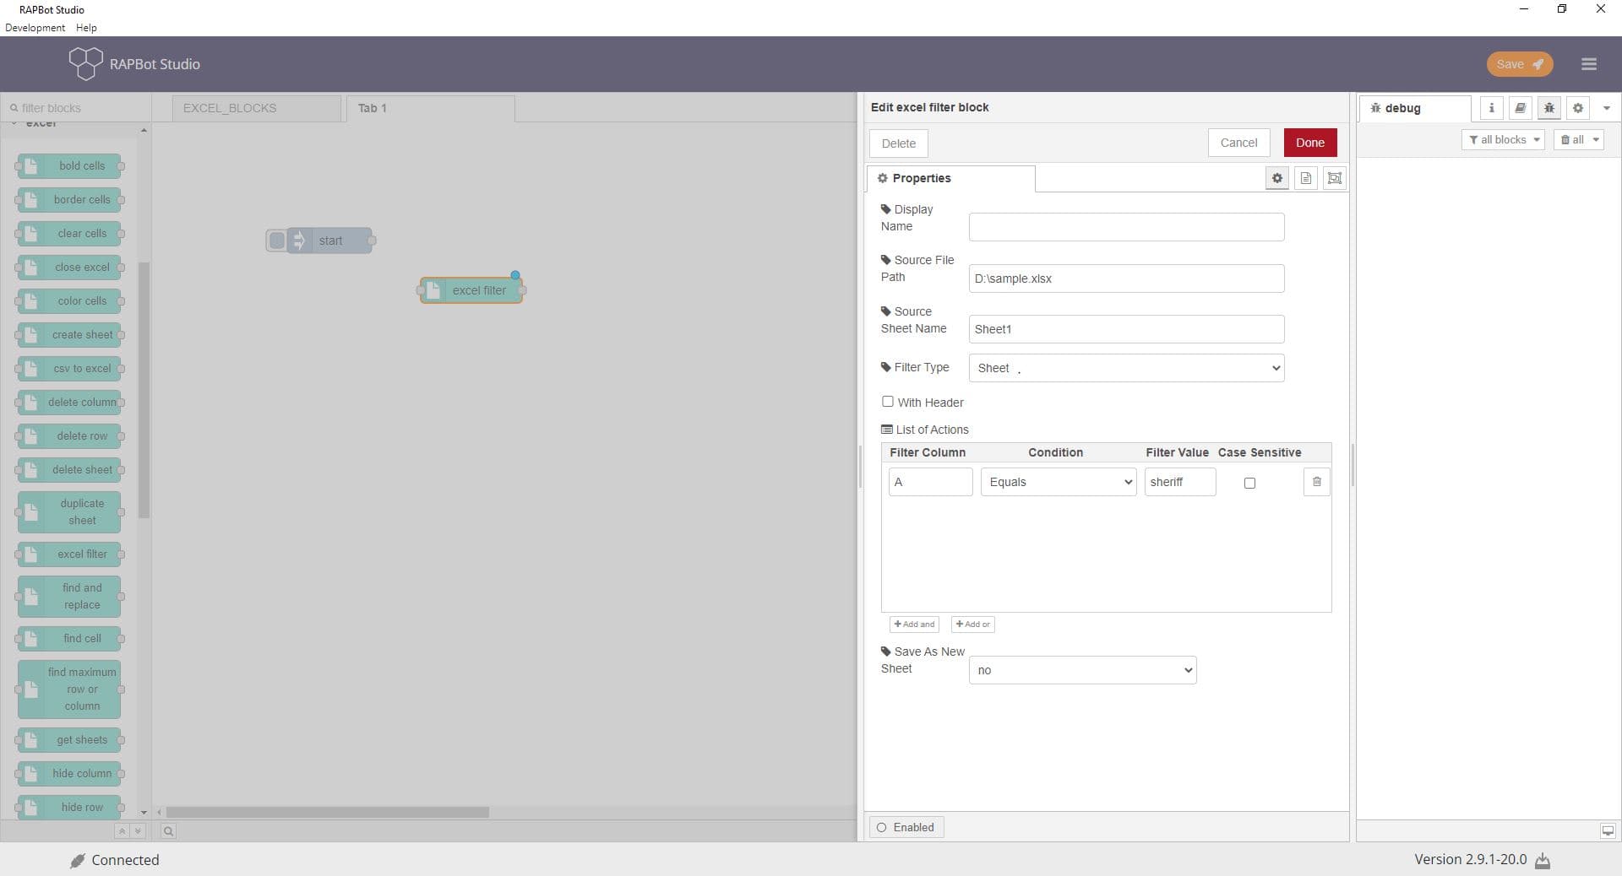Open the Help menu
Image resolution: width=1622 pixels, height=876 pixels.
86,27
